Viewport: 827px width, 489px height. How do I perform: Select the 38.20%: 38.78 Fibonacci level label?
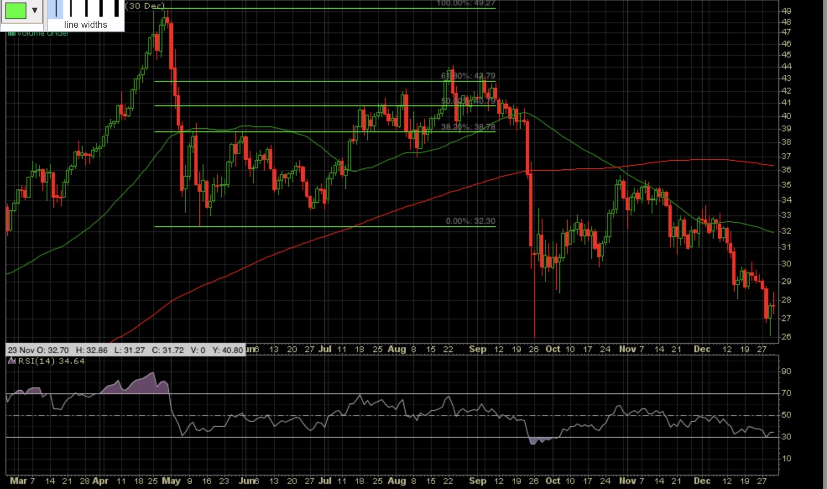coord(468,126)
